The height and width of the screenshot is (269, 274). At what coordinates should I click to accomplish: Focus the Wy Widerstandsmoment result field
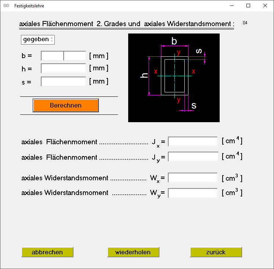pos(192,193)
